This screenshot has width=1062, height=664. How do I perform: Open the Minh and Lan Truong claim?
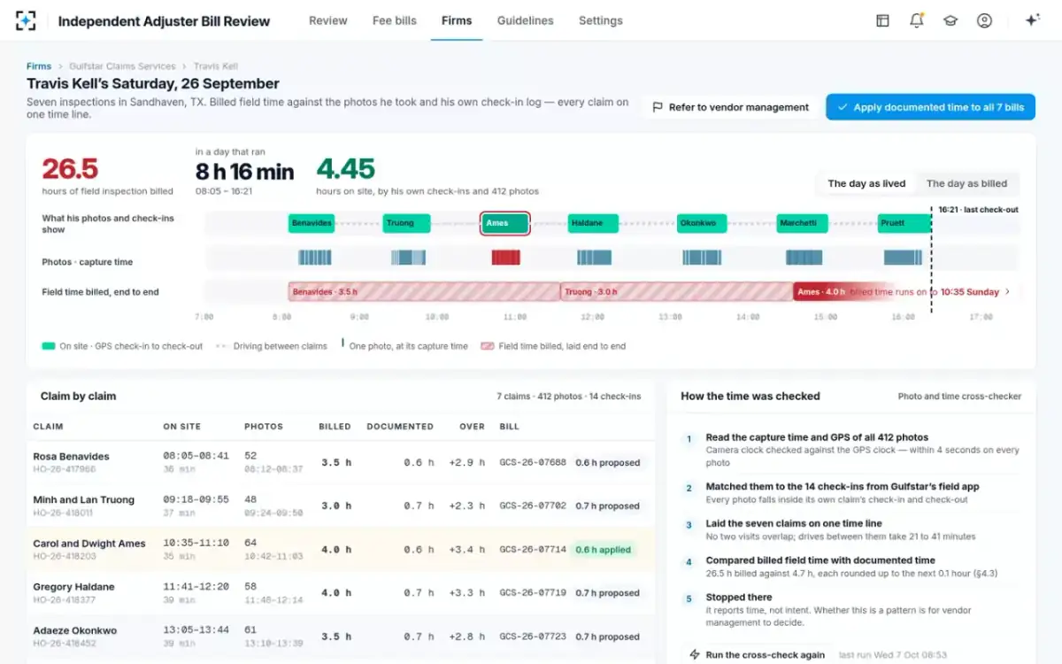click(x=341, y=506)
